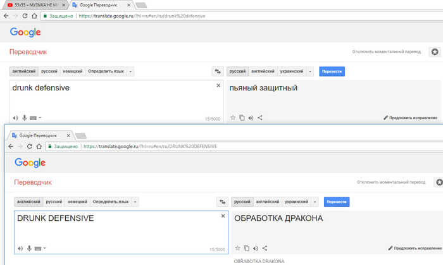Click the 'DRUNK DEFENSIVE' text input box
The height and width of the screenshot is (265, 443).
114,228
